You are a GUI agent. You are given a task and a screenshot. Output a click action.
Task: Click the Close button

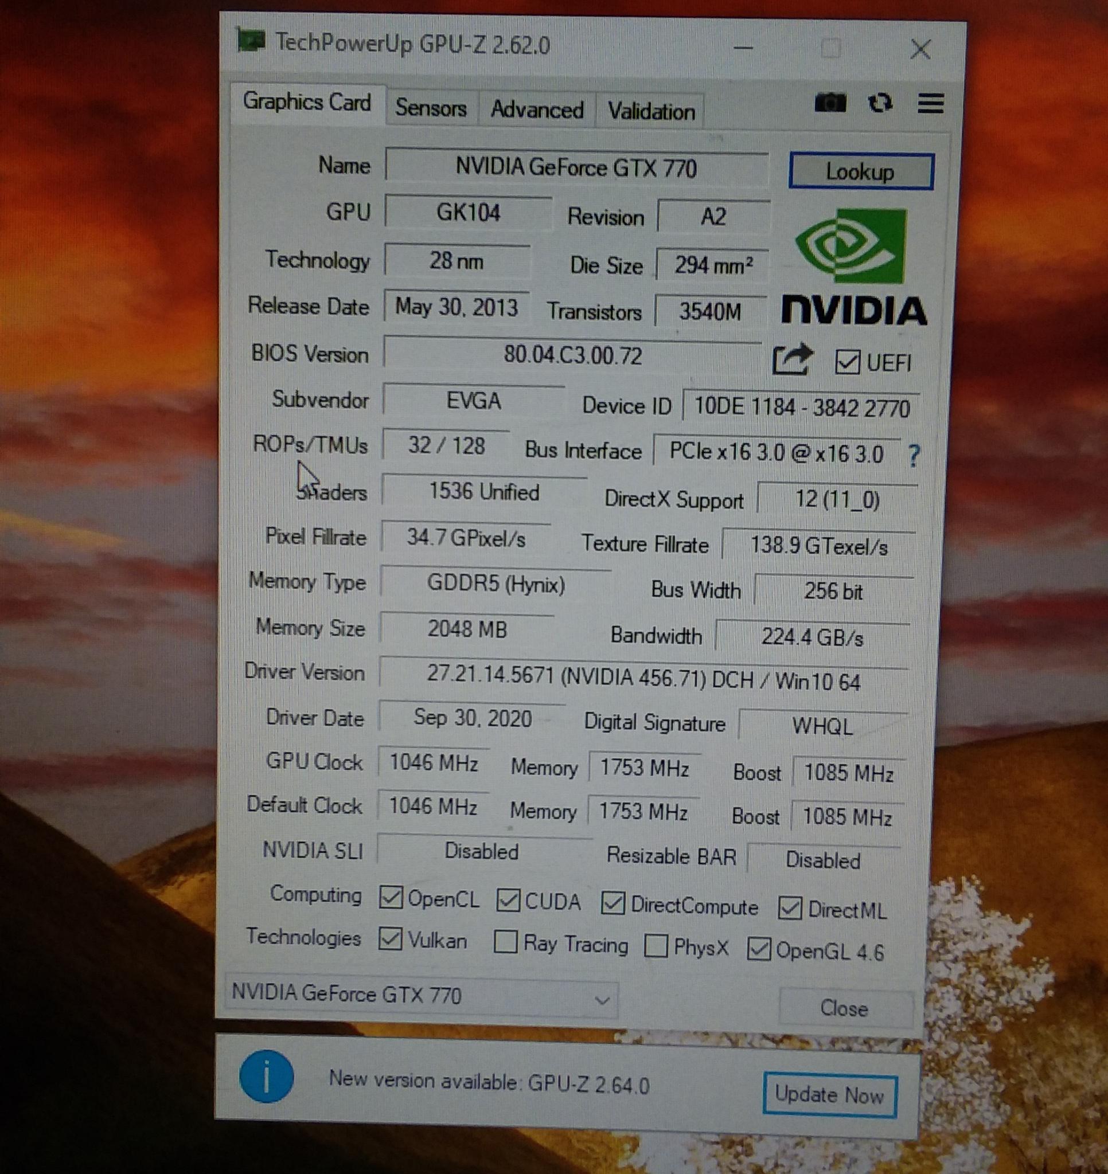coord(846,1007)
